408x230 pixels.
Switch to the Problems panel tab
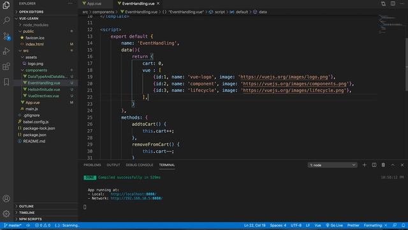click(x=92, y=165)
